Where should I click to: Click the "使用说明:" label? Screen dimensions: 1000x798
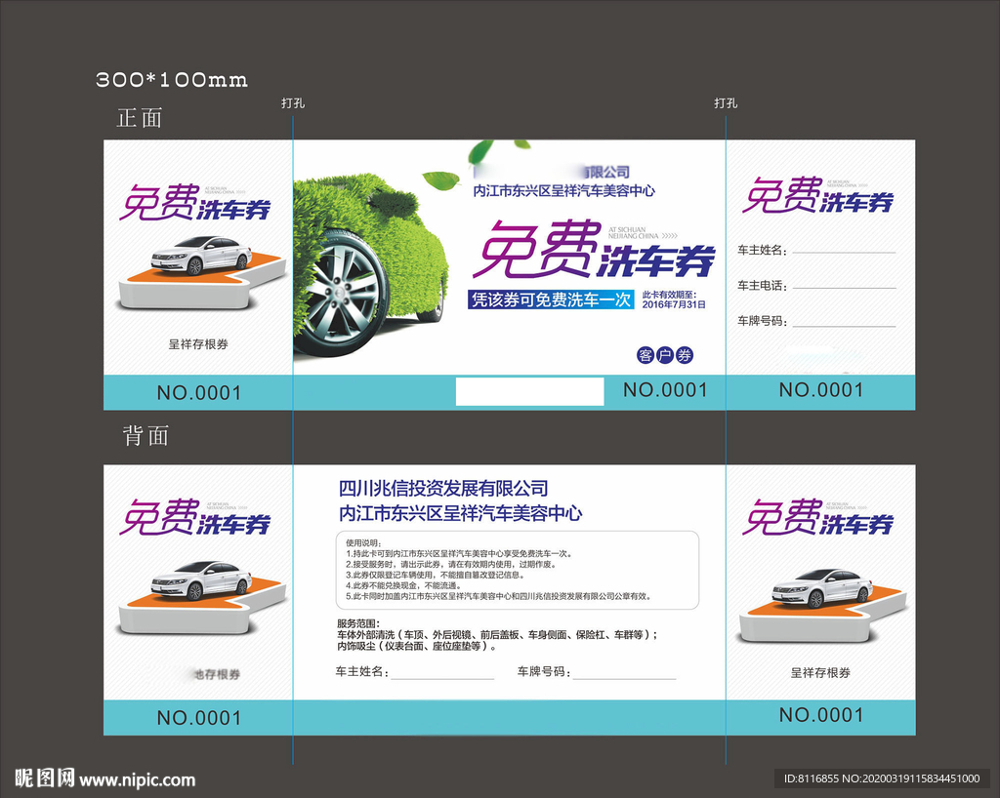[363, 542]
